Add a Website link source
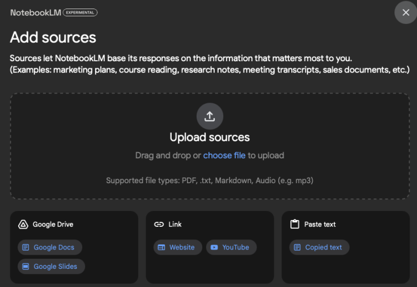 (178, 247)
